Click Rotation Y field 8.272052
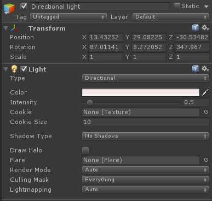Viewport: 212px width, 201px height. [x=149, y=47]
